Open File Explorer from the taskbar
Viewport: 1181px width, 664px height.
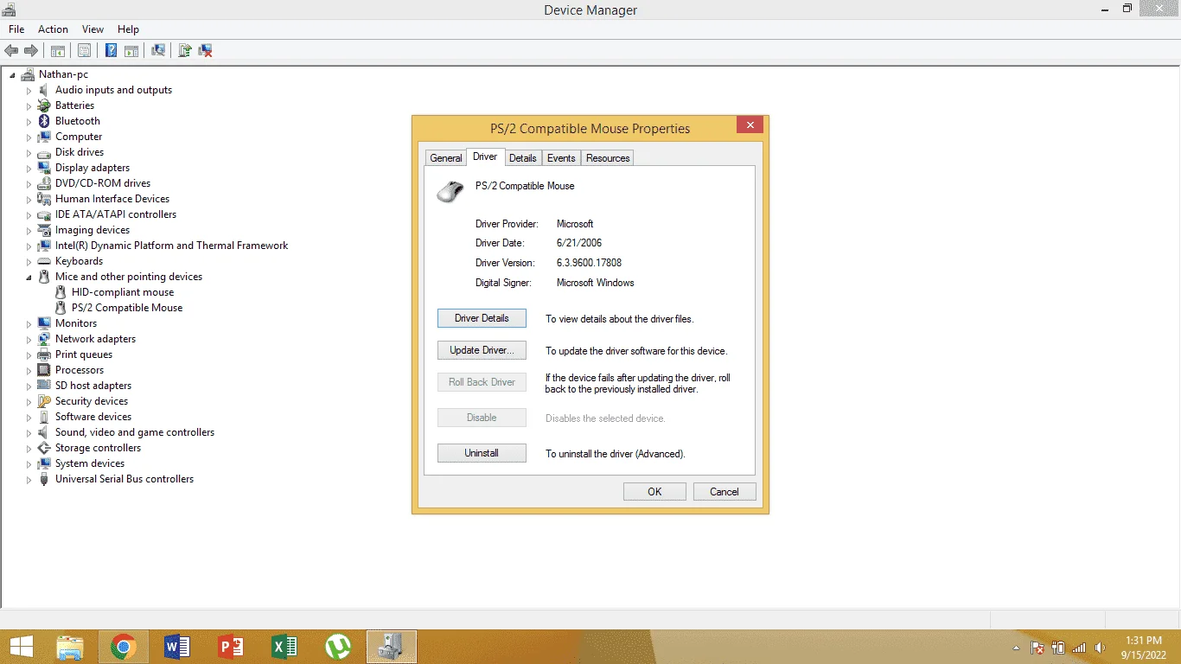[x=70, y=647]
